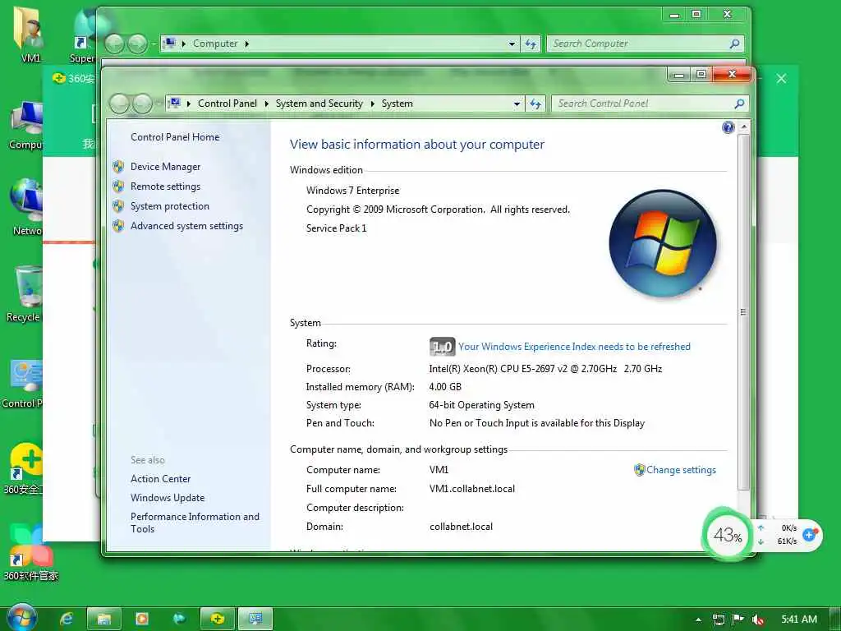Viewport: 841px width, 631px height.
Task: Click the Forward arrow in the System window
Action: pos(142,104)
